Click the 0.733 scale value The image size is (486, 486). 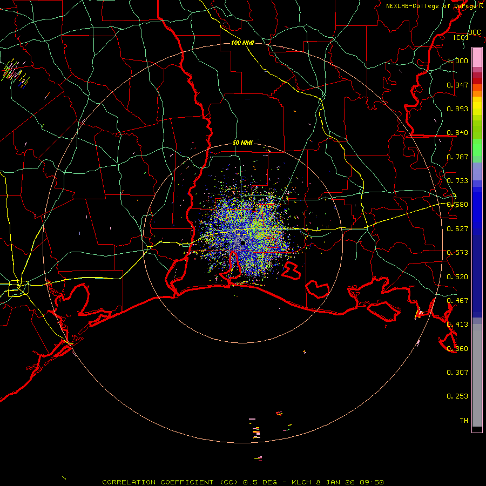point(457,181)
